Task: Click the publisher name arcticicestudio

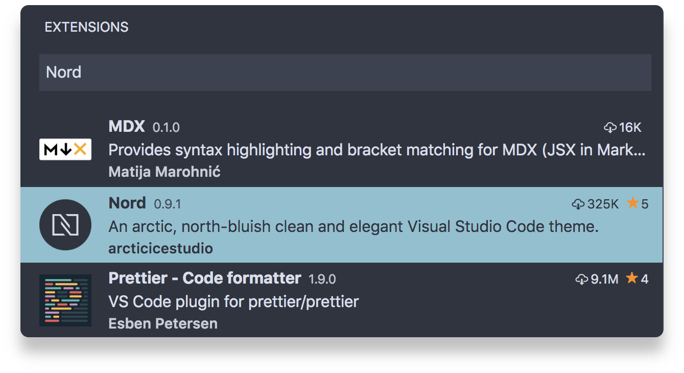Action: pyautogui.click(x=160, y=248)
